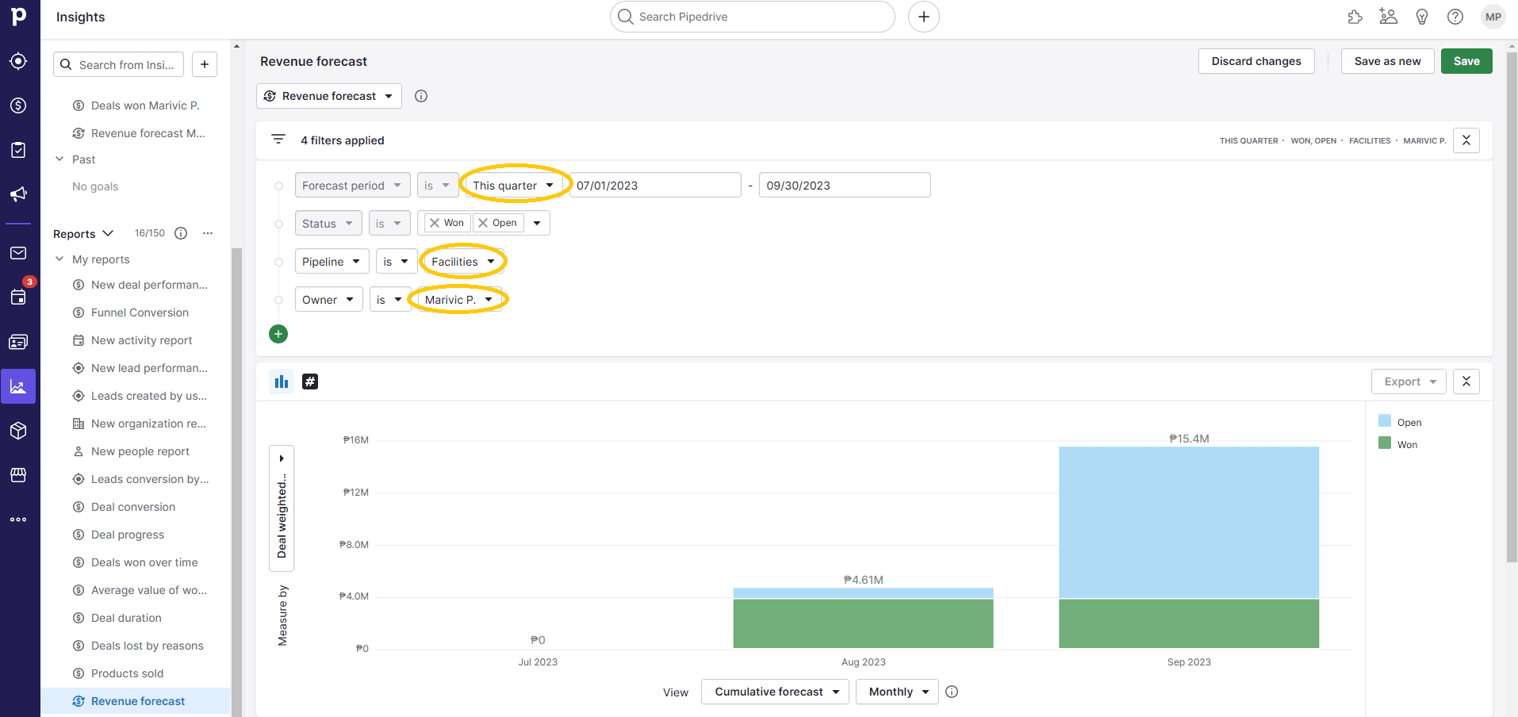Collapse the My reports tree
1518x717 pixels.
point(59,259)
